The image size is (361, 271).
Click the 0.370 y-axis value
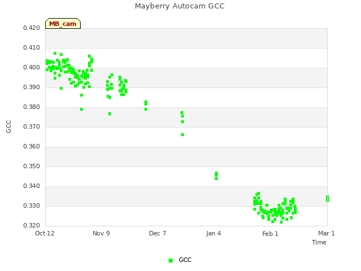coord(32,126)
